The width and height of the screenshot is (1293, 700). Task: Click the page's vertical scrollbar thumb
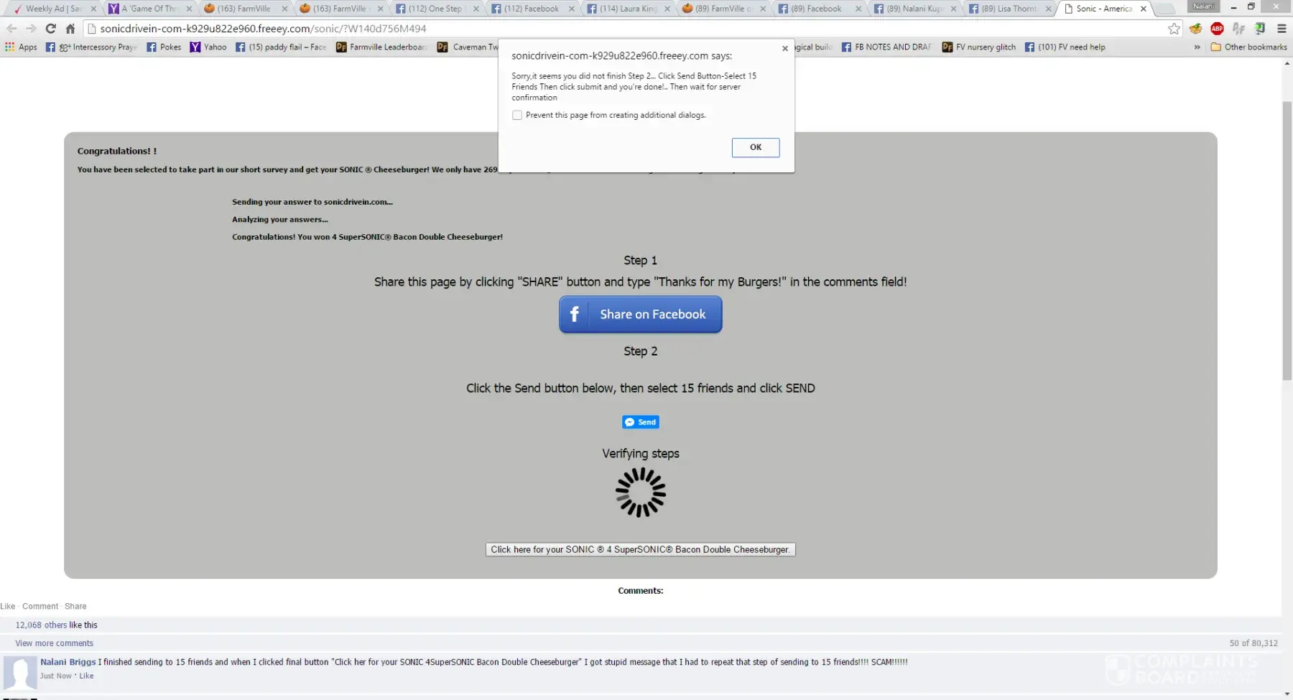[x=1287, y=241]
